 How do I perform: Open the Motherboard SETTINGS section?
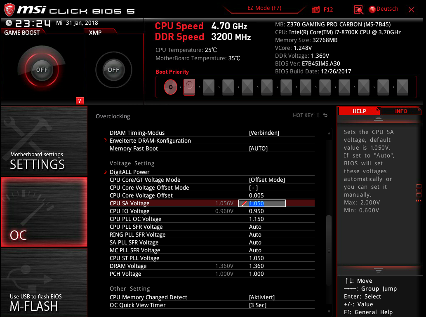44,141
